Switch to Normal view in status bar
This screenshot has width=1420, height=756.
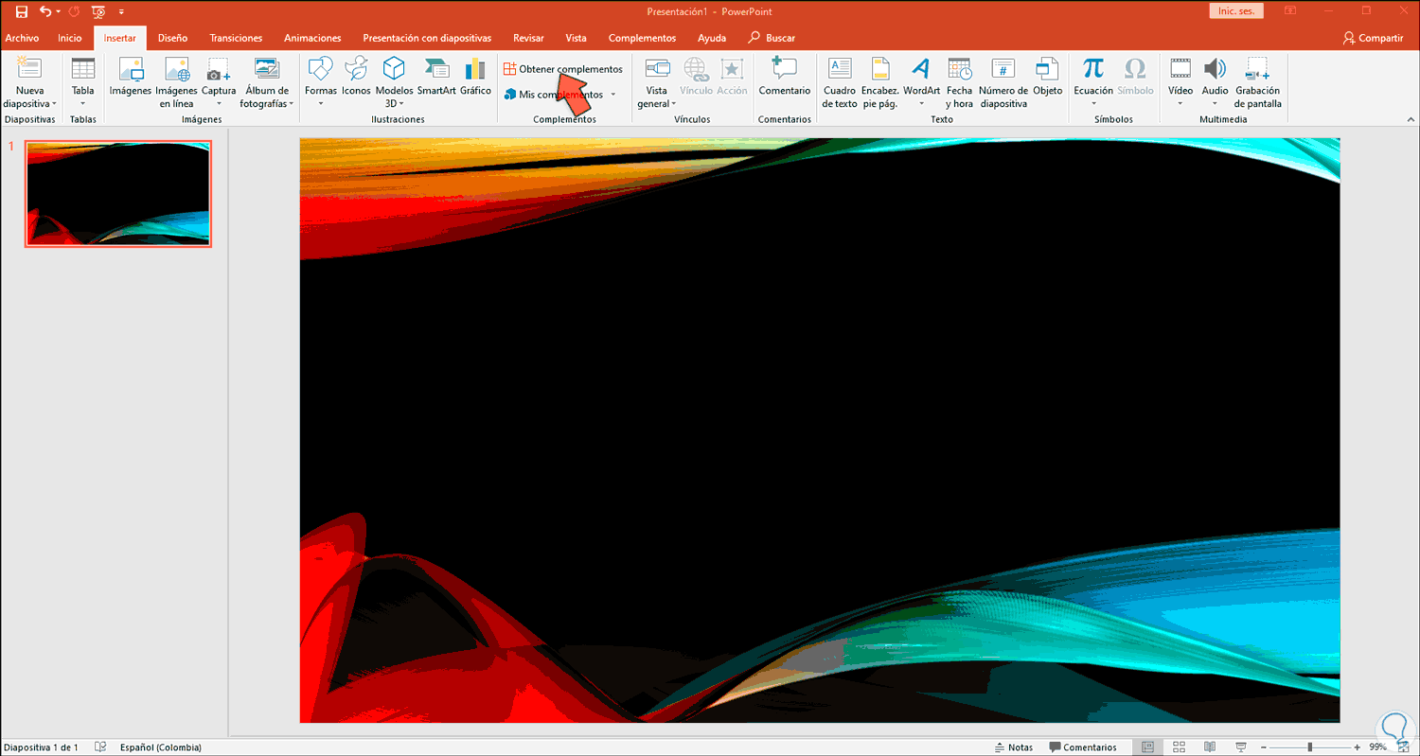(x=1147, y=747)
